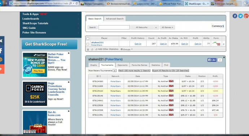Close the Carbon Poker ad

click(69, 82)
